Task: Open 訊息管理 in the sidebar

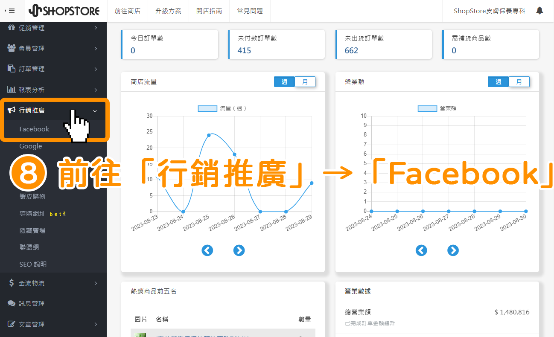Action: [32, 303]
